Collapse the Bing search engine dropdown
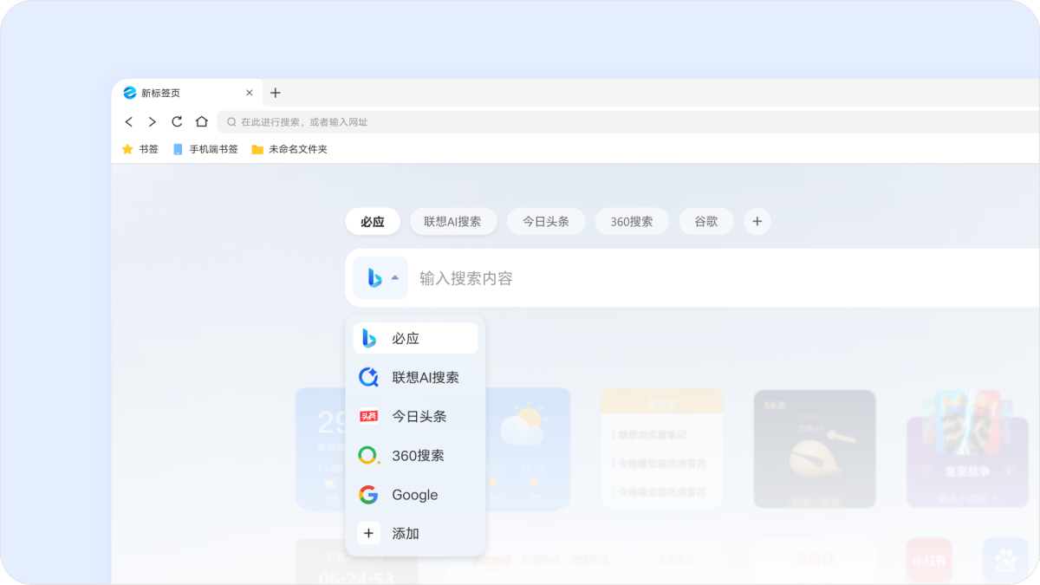The width and height of the screenshot is (1040, 585). 380,278
